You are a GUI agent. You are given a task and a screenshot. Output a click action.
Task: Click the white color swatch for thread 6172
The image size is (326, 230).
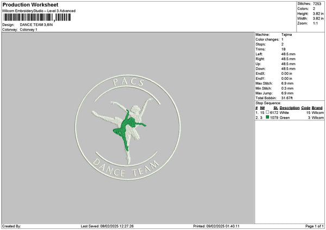(267, 112)
